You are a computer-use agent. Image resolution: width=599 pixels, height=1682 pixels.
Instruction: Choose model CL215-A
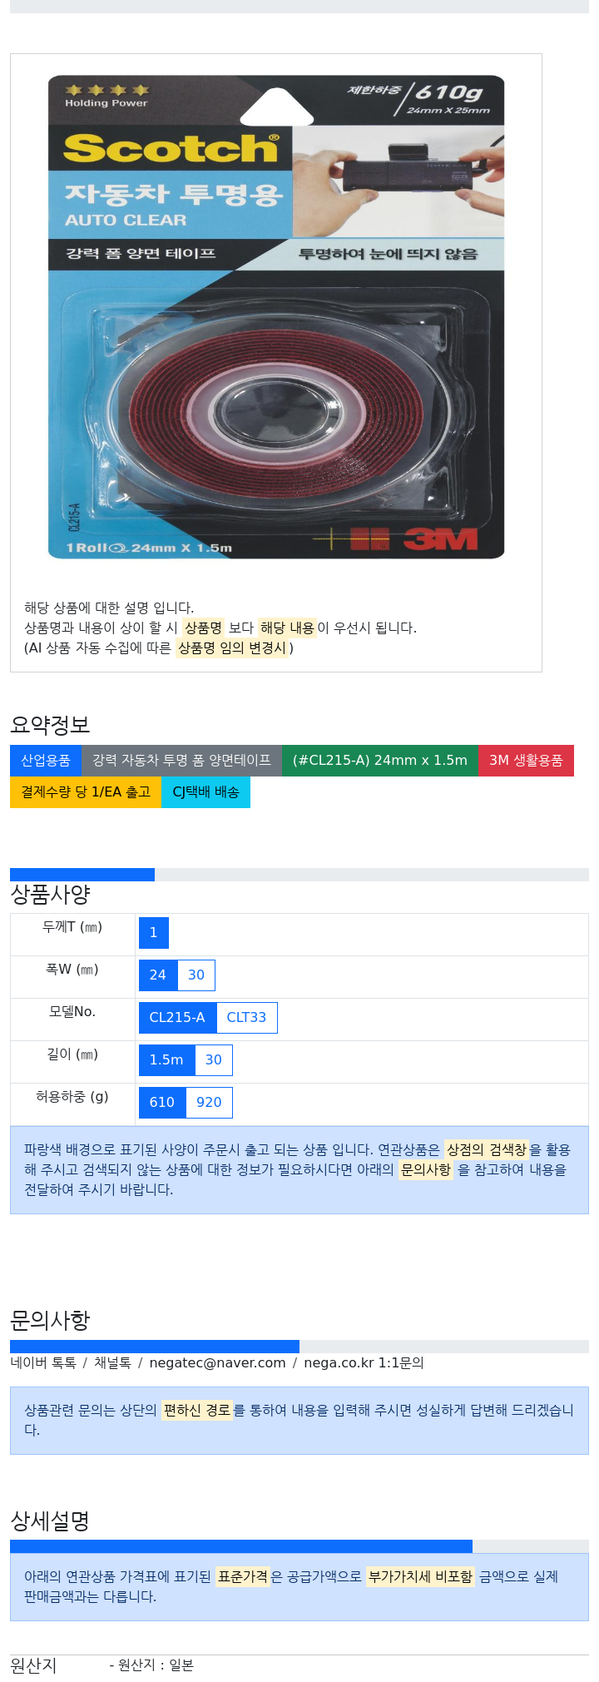coord(177,1018)
